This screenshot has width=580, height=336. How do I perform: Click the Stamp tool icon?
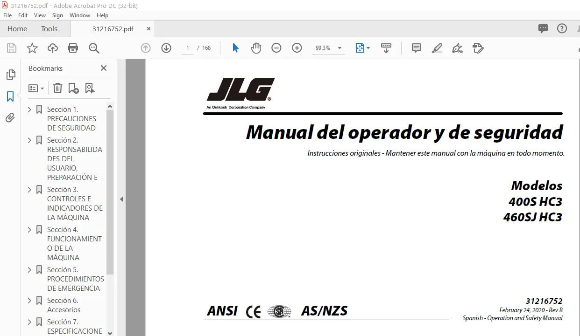click(478, 48)
